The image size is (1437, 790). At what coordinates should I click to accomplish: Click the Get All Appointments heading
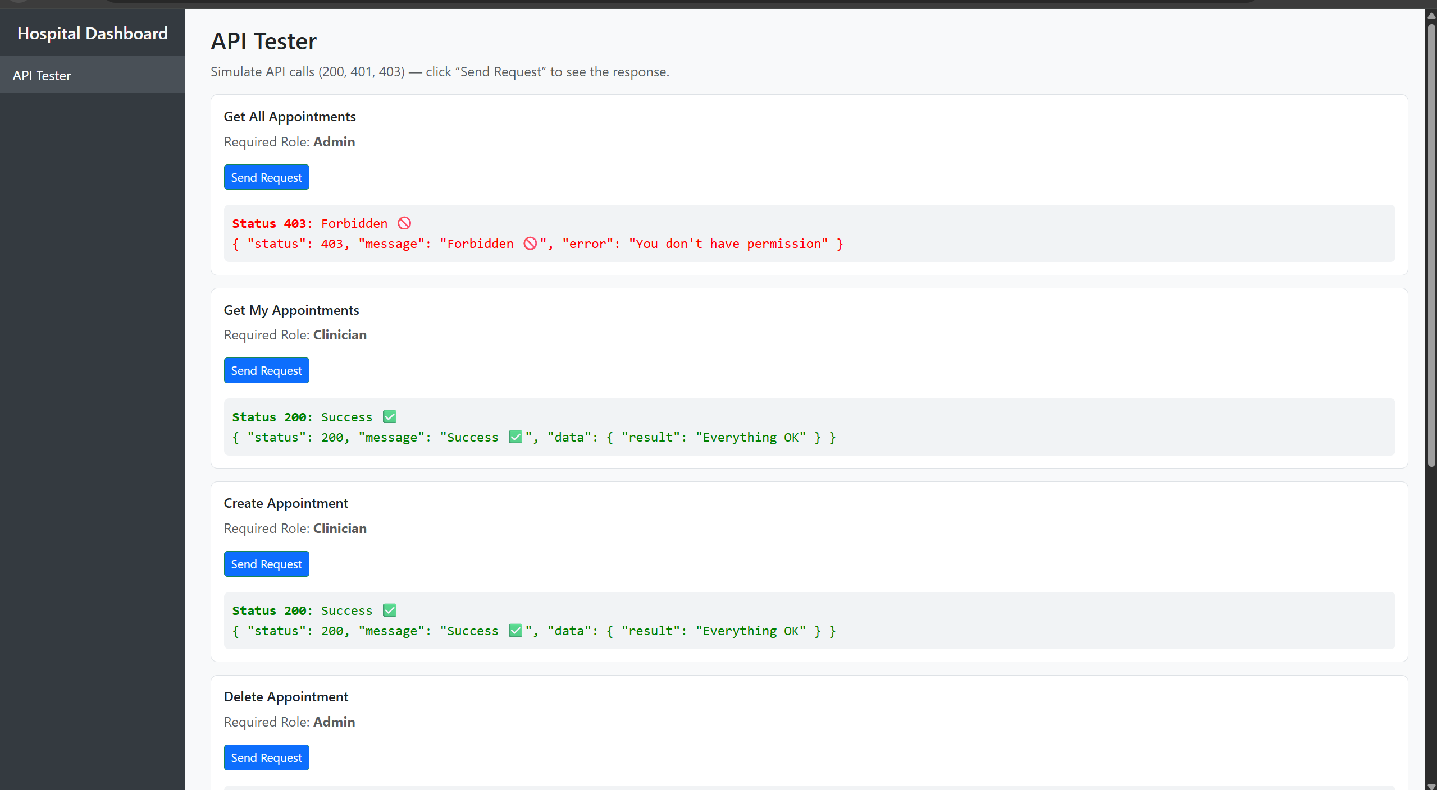(290, 117)
